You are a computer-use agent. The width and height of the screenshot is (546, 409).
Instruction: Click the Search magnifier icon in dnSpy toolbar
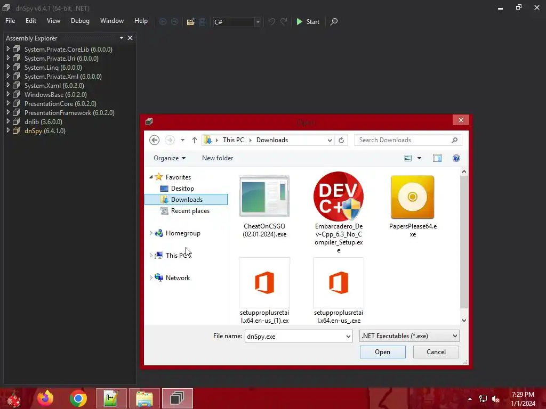click(334, 21)
